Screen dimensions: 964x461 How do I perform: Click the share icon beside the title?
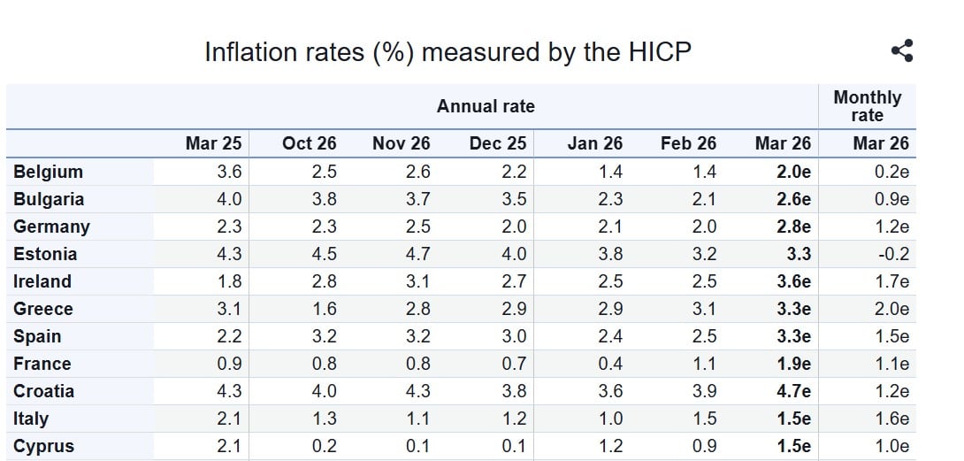coord(902,51)
